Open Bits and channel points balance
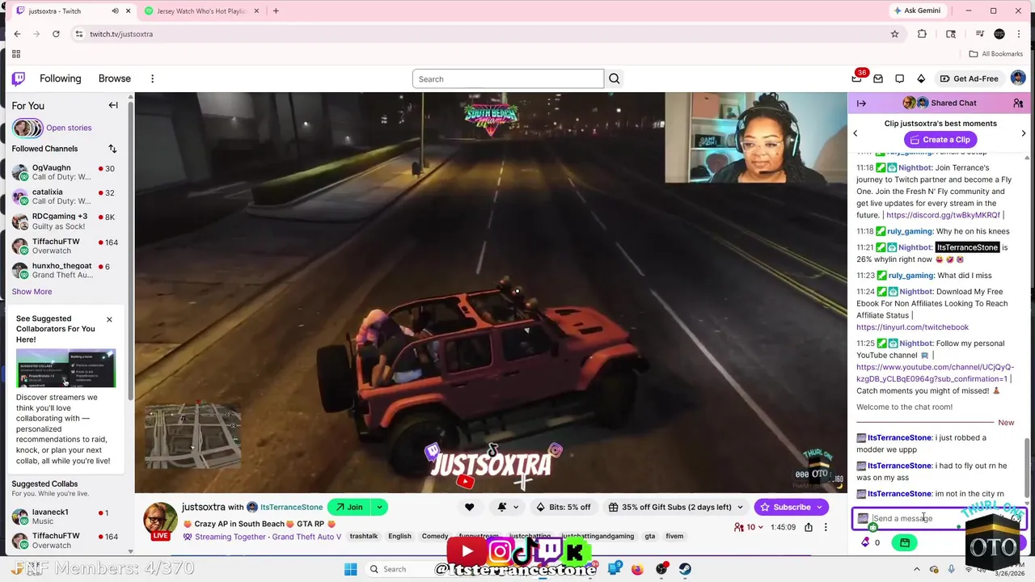Screen dimensions: 1035x582 pyautogui.click(x=871, y=542)
